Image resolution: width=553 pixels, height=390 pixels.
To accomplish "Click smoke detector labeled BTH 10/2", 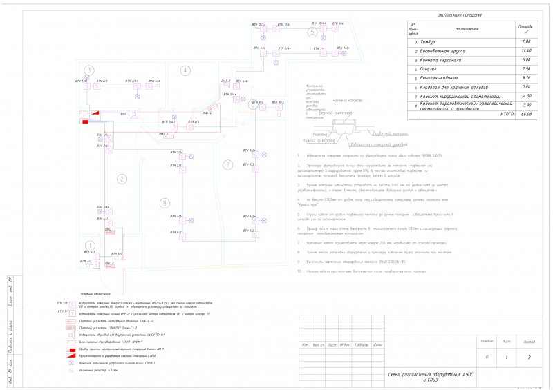I will pos(279,107).
